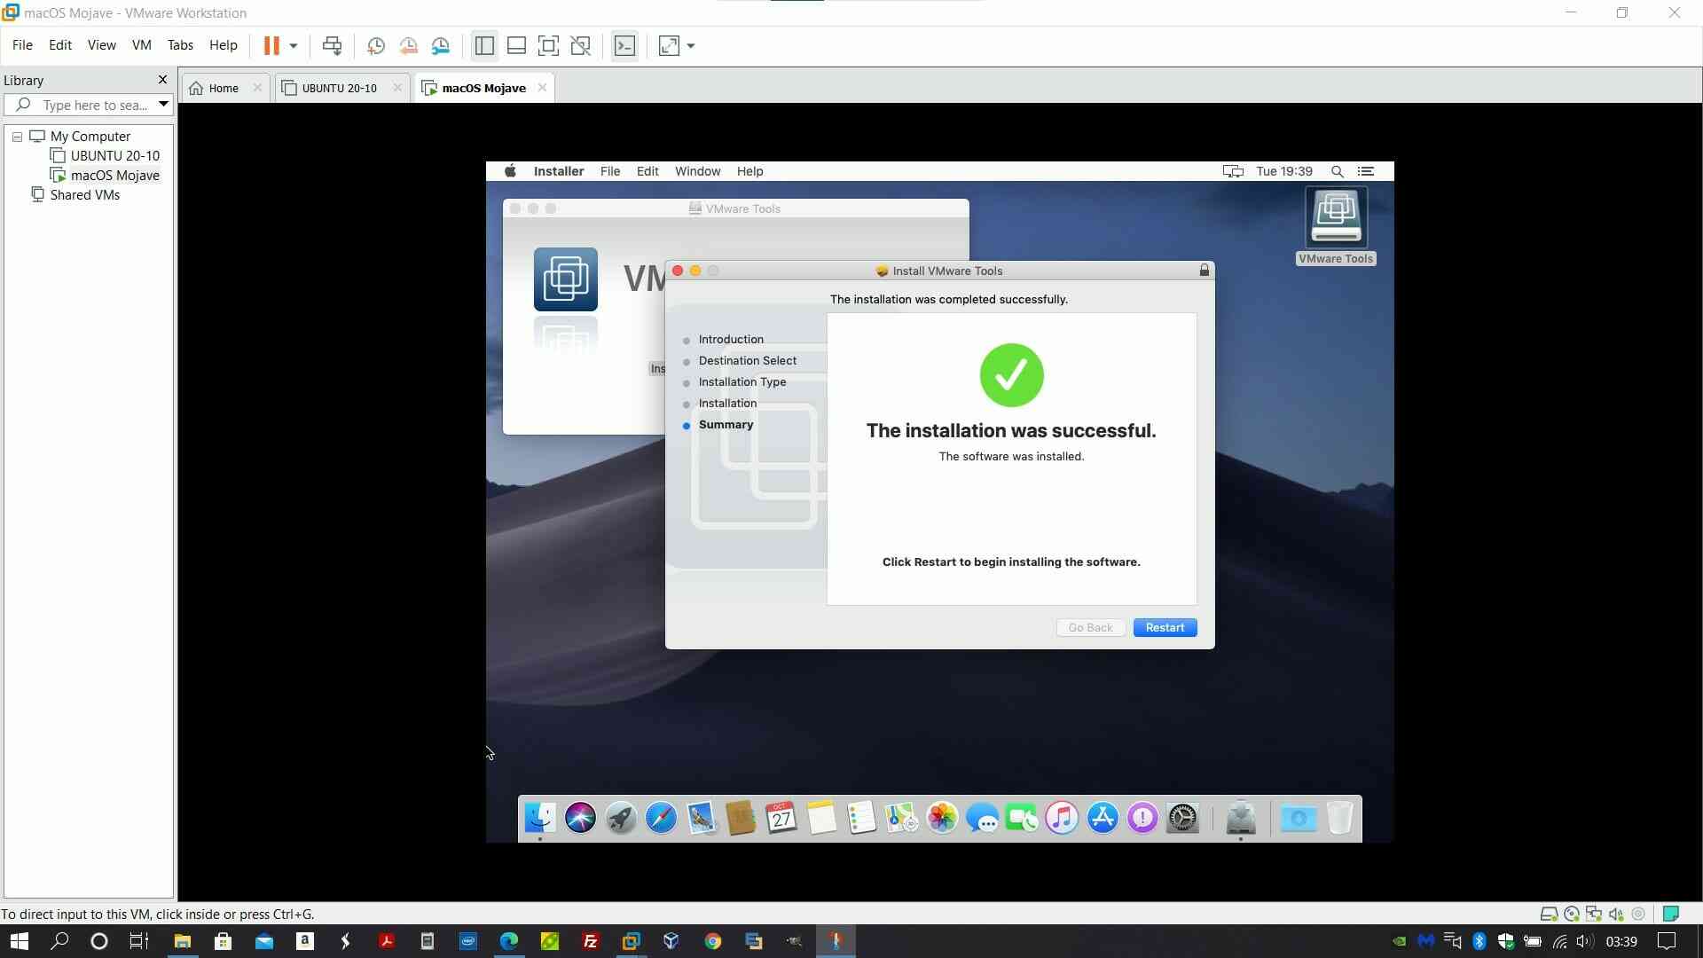1703x958 pixels.
Task: Select Shared VMs in the library
Action: coord(84,194)
